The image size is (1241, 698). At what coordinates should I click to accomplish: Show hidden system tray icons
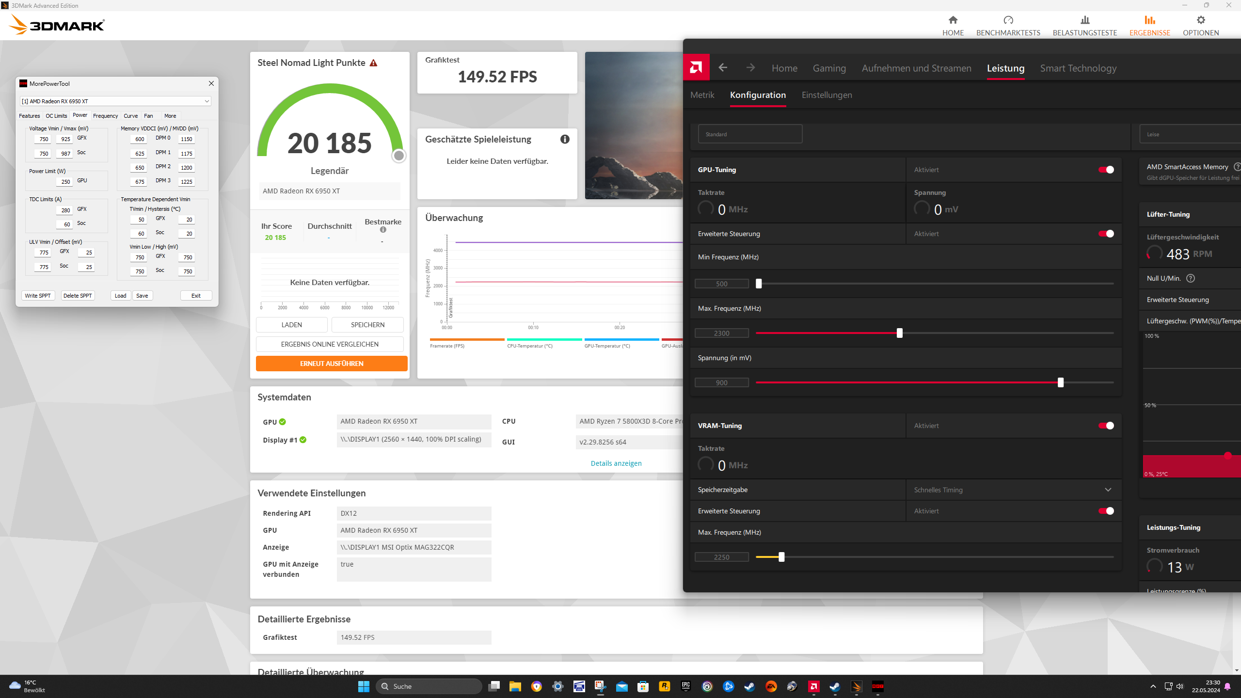[1153, 686]
